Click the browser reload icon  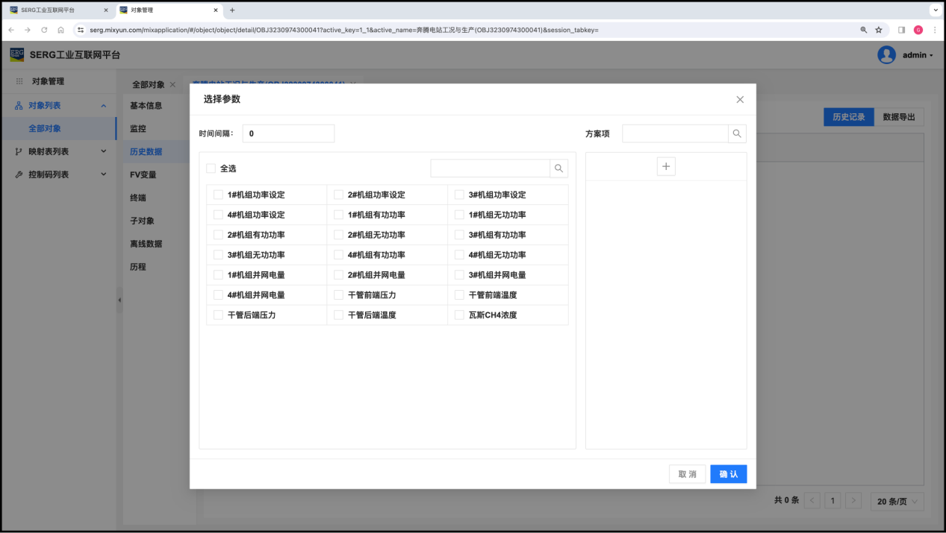(x=44, y=30)
